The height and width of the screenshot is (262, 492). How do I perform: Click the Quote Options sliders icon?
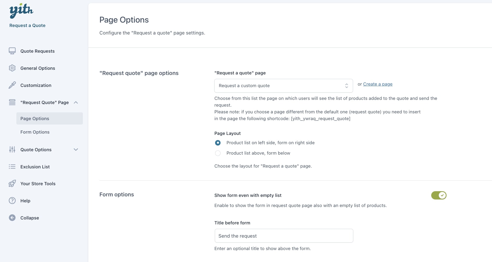12,150
